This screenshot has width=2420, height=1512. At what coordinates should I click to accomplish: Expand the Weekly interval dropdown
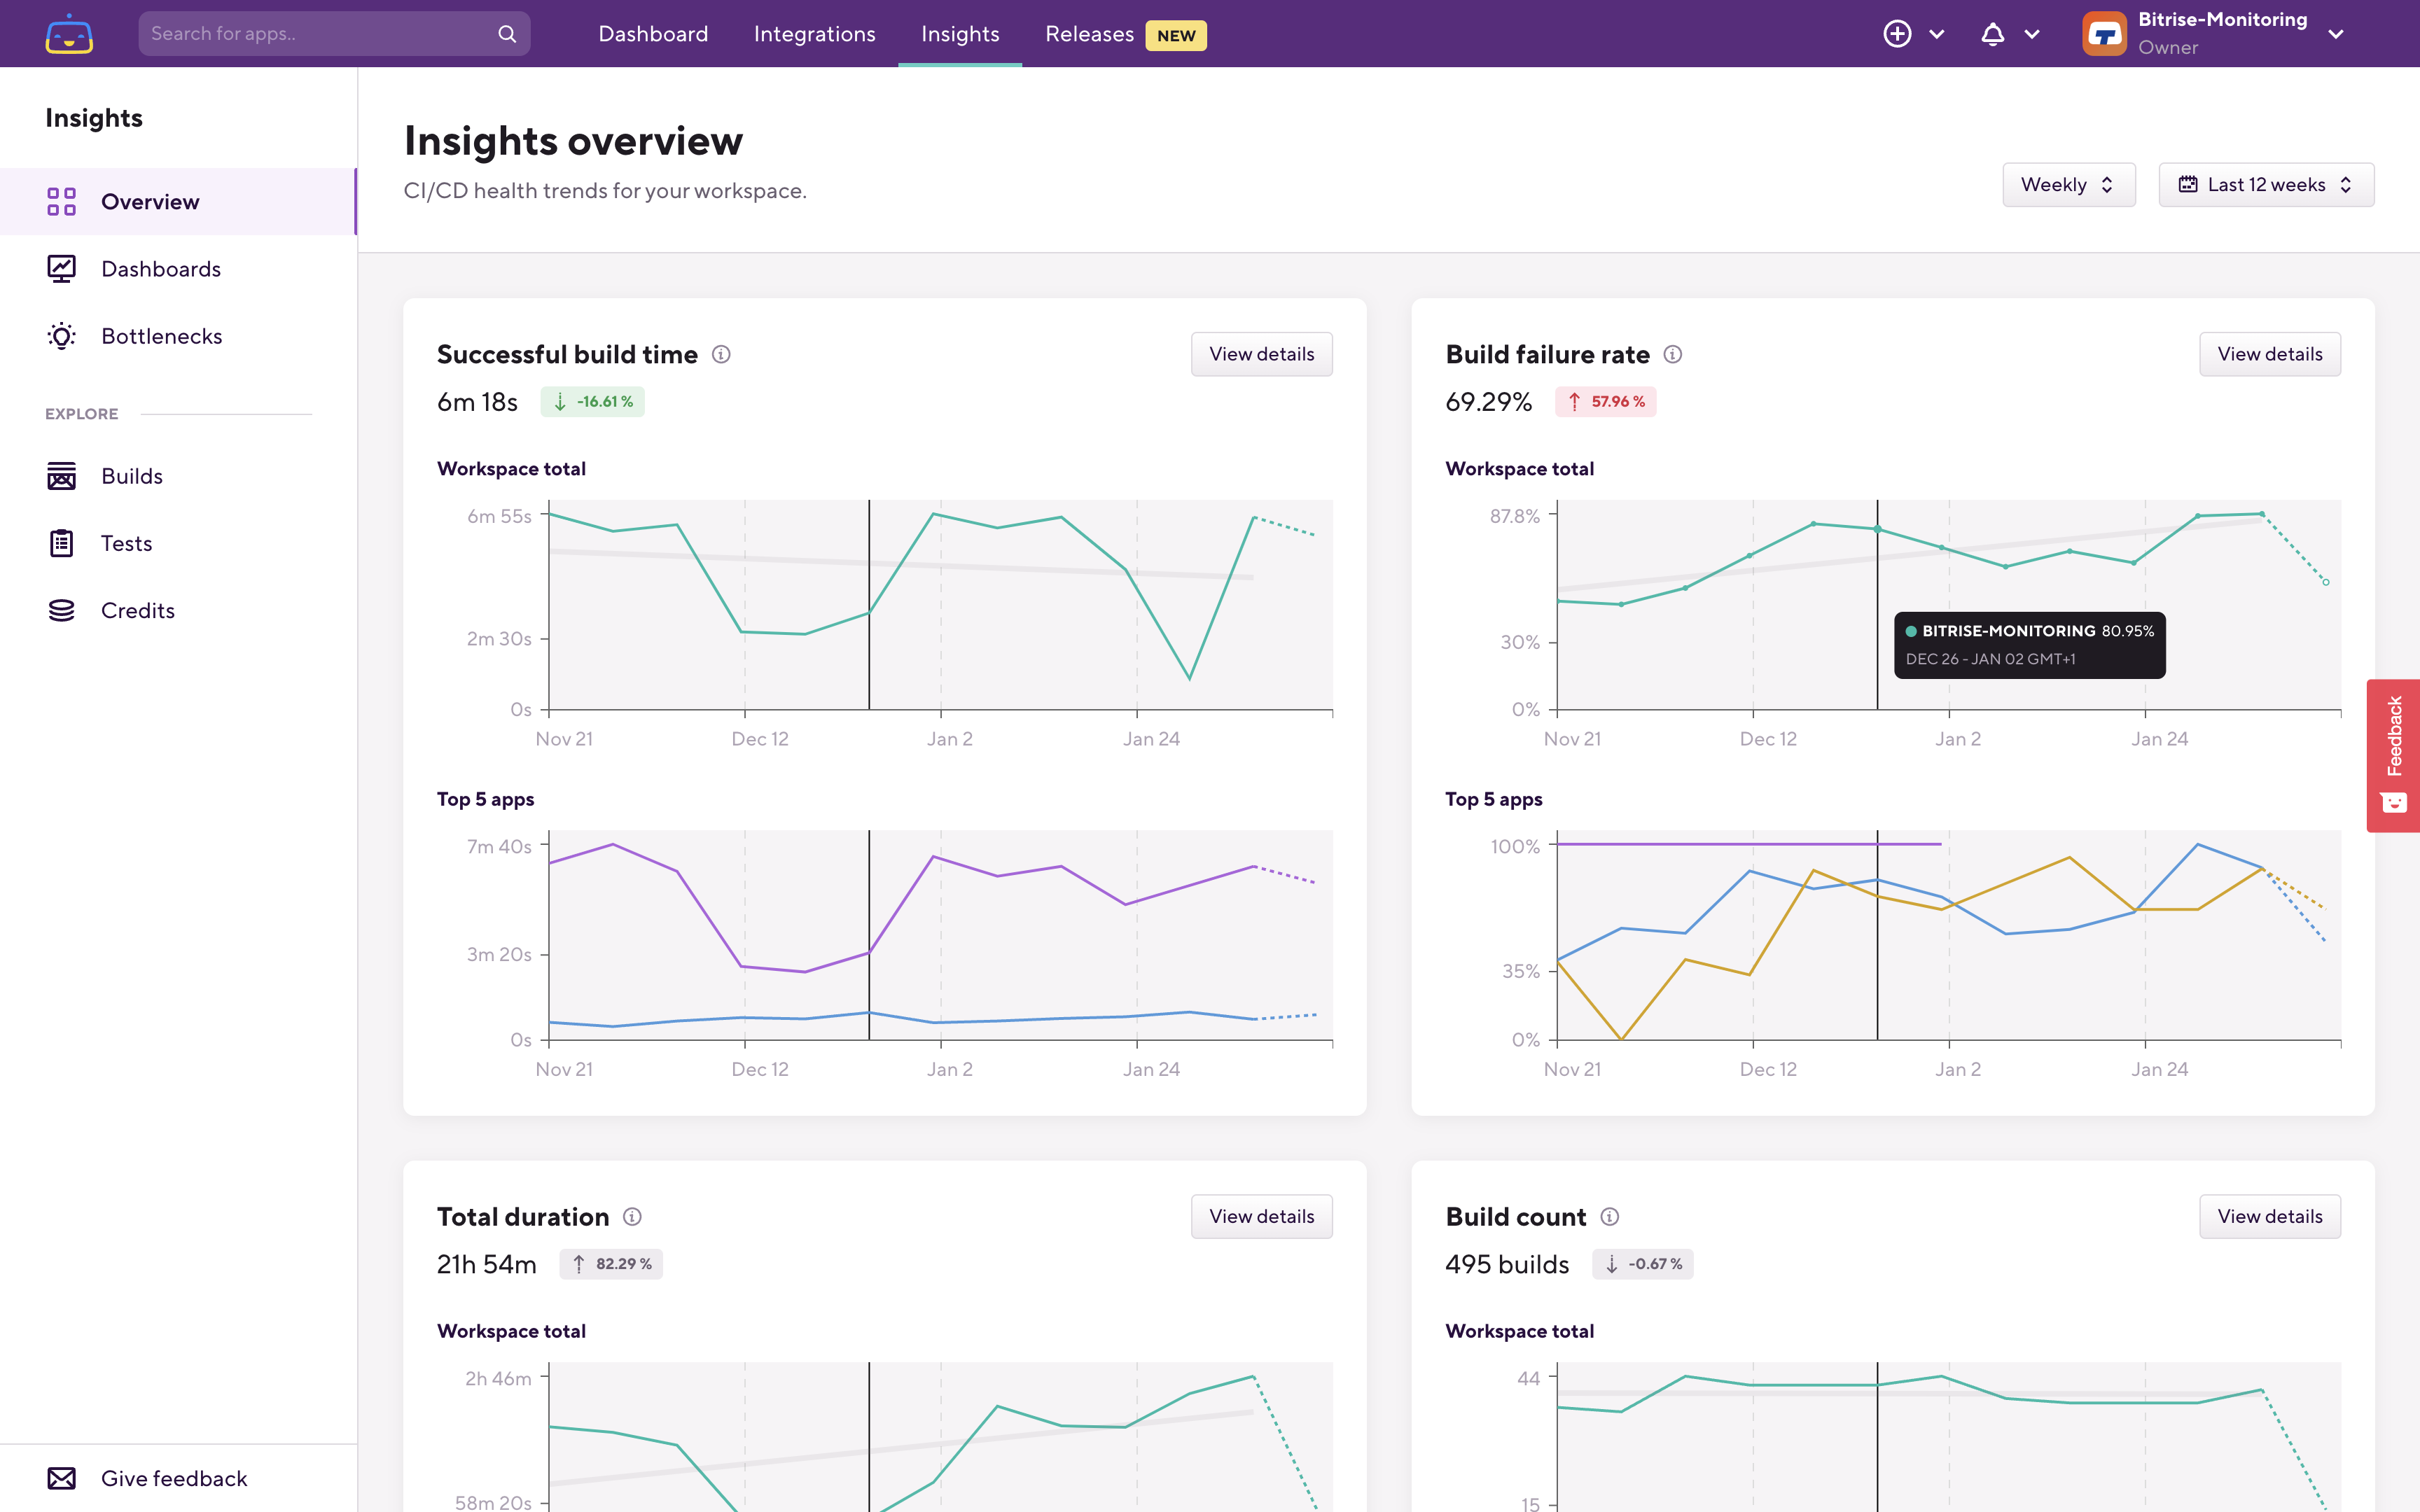2068,185
